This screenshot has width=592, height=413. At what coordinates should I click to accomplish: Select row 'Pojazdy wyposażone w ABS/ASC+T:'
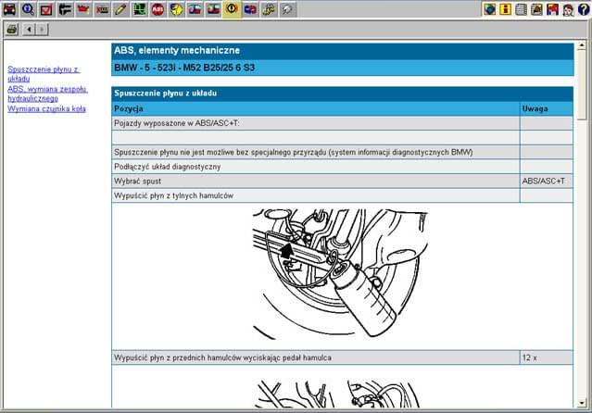click(x=316, y=123)
